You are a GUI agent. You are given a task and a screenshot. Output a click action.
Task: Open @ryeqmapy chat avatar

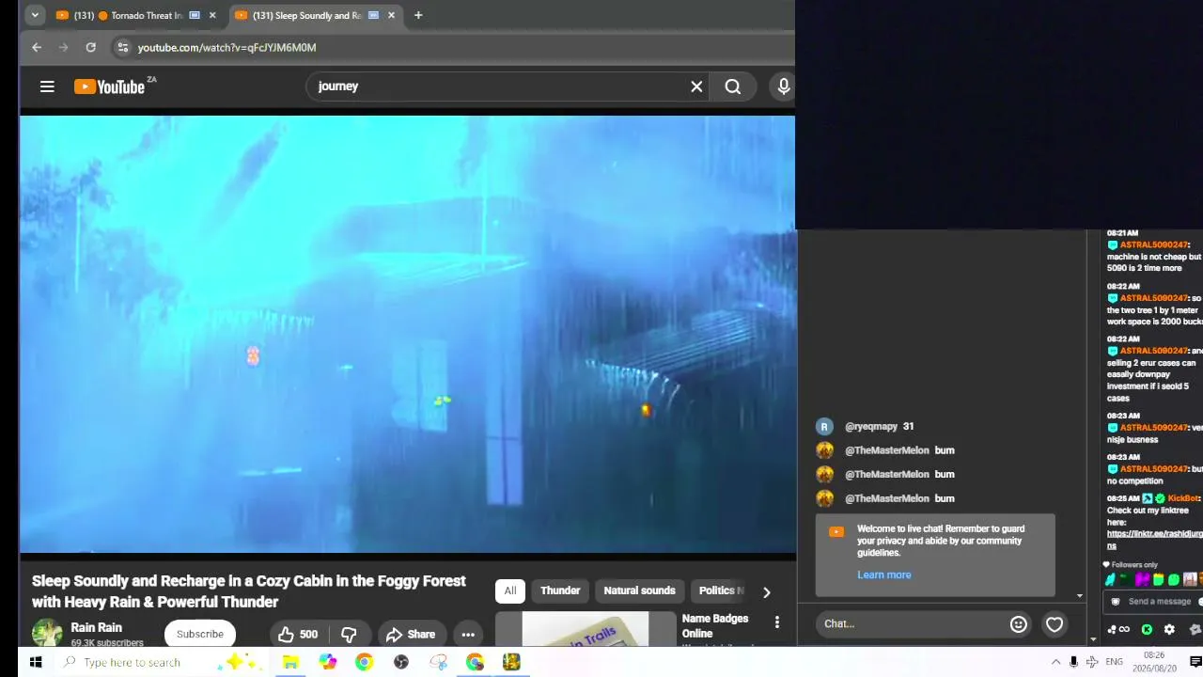pos(824,426)
